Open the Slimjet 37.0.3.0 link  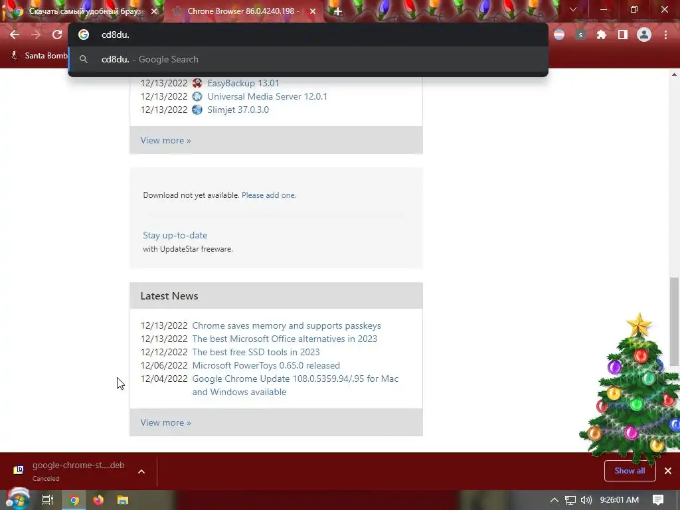[238, 110]
